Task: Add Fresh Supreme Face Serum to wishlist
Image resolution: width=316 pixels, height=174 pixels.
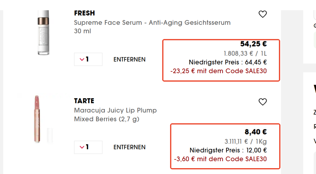Action: 262,14
